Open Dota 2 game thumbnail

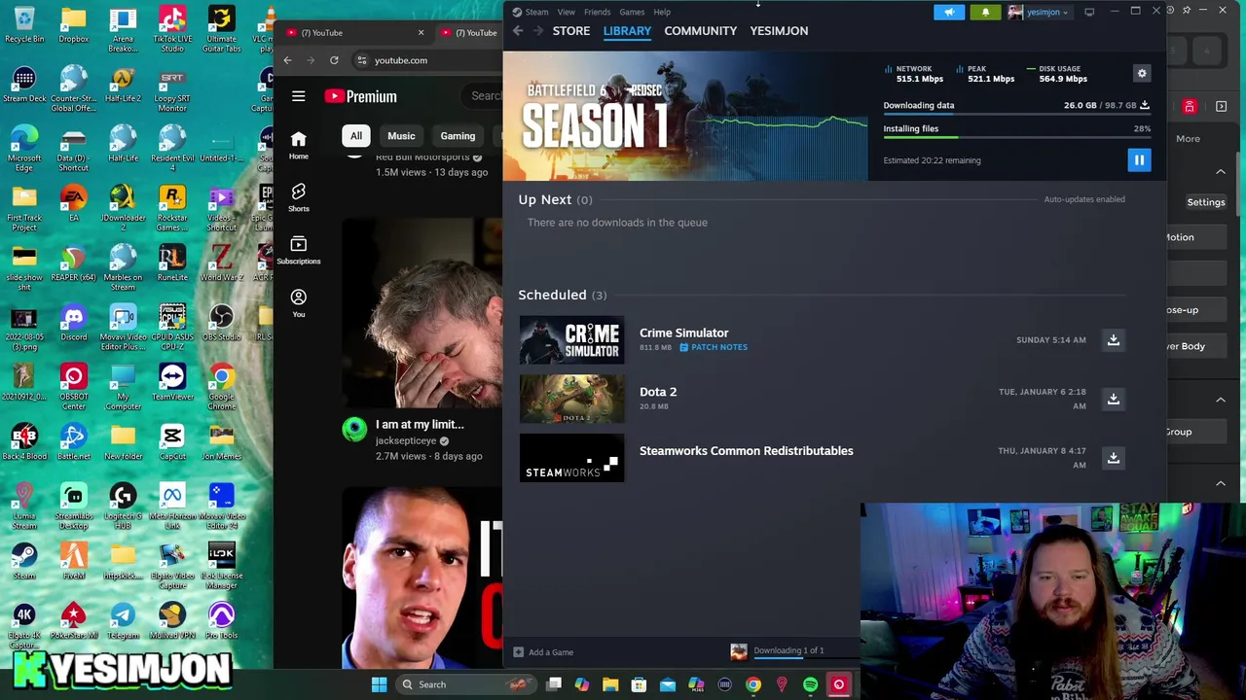click(x=571, y=399)
